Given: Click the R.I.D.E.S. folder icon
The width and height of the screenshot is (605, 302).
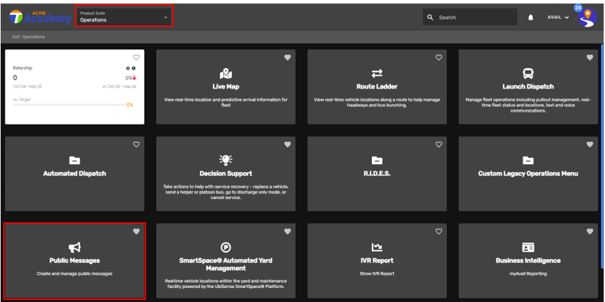Looking at the screenshot, I should [377, 160].
